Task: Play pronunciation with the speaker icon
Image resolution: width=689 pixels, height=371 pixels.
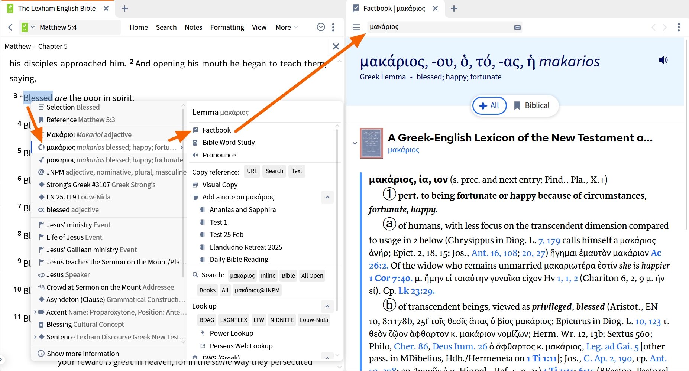Action: coord(663,60)
